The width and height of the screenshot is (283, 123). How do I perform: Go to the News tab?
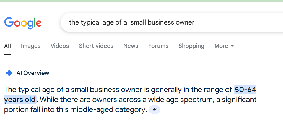pyautogui.click(x=131, y=46)
